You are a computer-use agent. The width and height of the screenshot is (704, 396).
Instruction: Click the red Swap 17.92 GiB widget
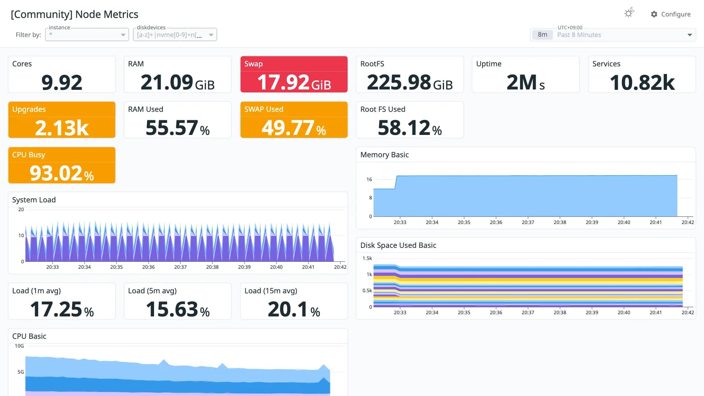[294, 74]
